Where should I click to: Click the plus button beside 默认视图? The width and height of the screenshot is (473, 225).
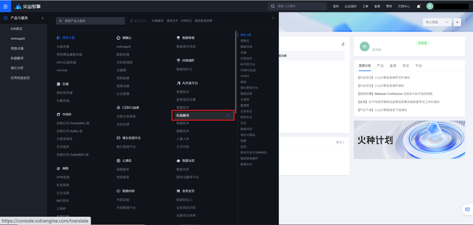[x=457, y=22]
